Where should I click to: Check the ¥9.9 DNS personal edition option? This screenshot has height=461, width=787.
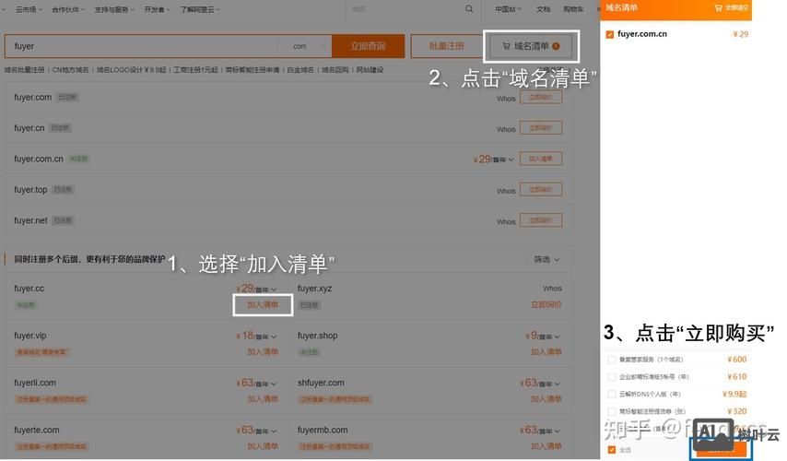(611, 395)
